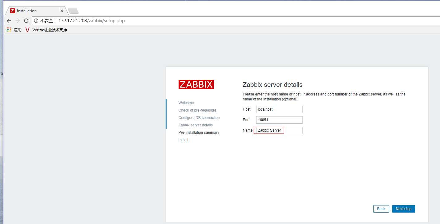The height and width of the screenshot is (224, 440).
Task: Open the Veritas企业技术支持 bookmark
Action: pos(46,30)
